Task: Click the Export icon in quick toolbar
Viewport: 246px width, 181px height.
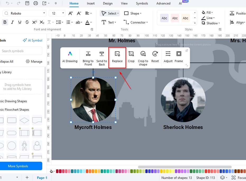Action: point(44,3)
